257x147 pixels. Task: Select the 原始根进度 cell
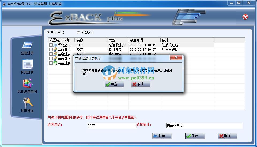pos(116,45)
